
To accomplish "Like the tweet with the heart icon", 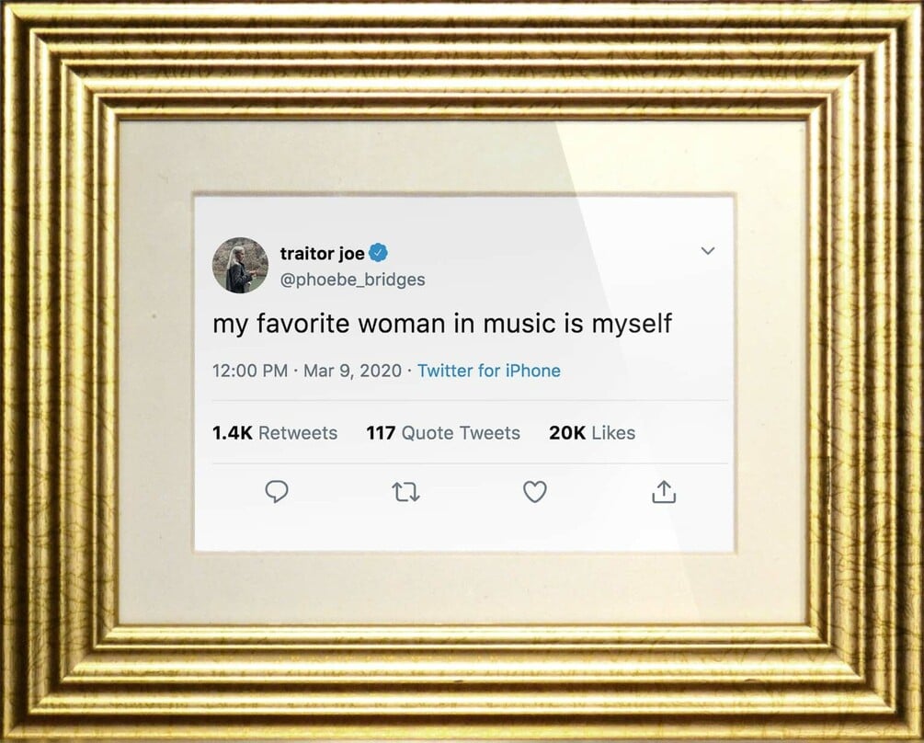I will (535, 492).
